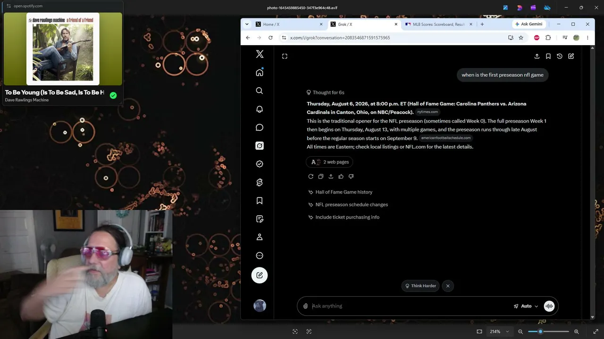
Task: Open Notifications bell in X sidebar
Action: [x=260, y=109]
